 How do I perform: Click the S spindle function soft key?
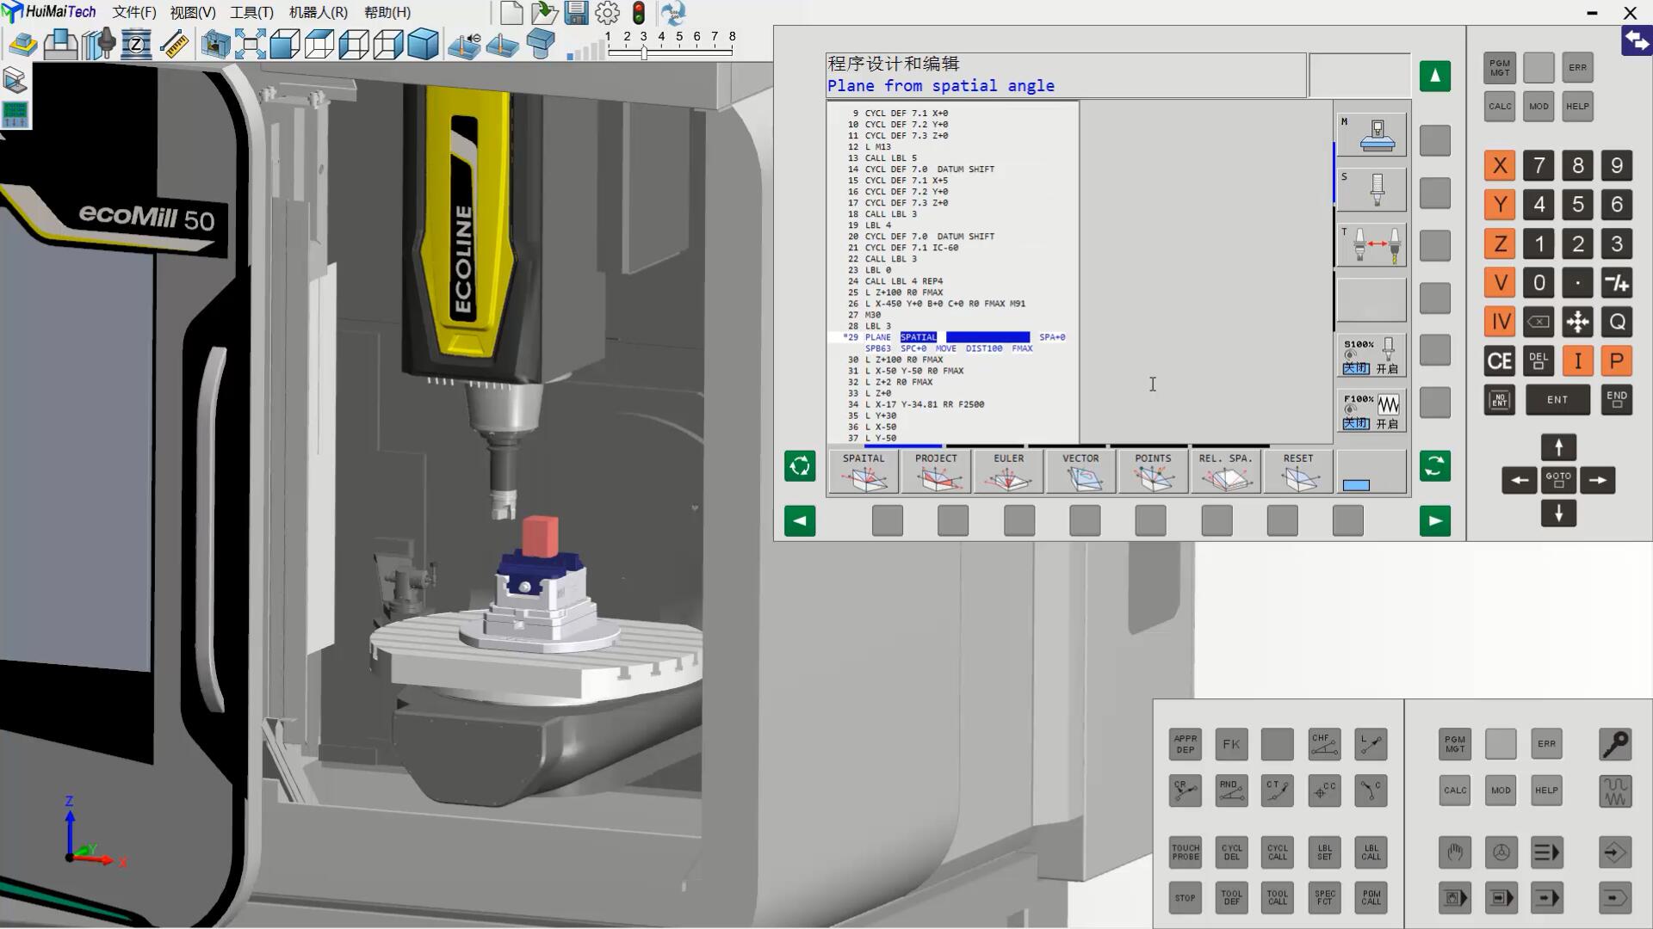point(1371,189)
